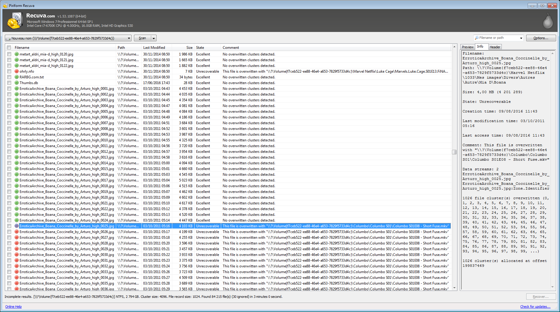Click the 17/06/2016 17:43 date cell
The image size is (560, 312).
pos(156,83)
